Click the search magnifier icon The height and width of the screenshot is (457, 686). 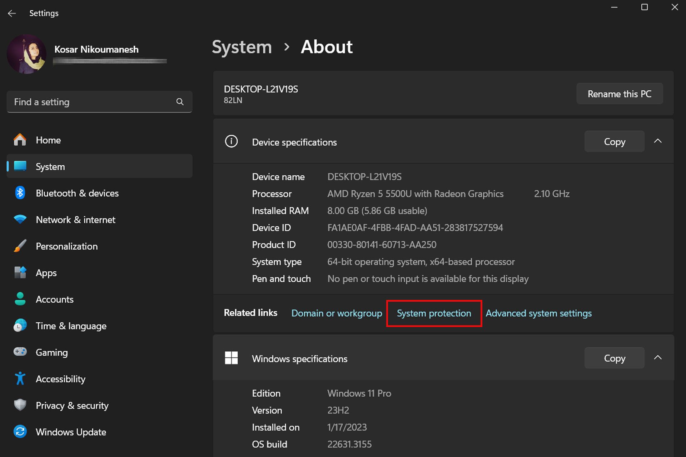(x=180, y=102)
